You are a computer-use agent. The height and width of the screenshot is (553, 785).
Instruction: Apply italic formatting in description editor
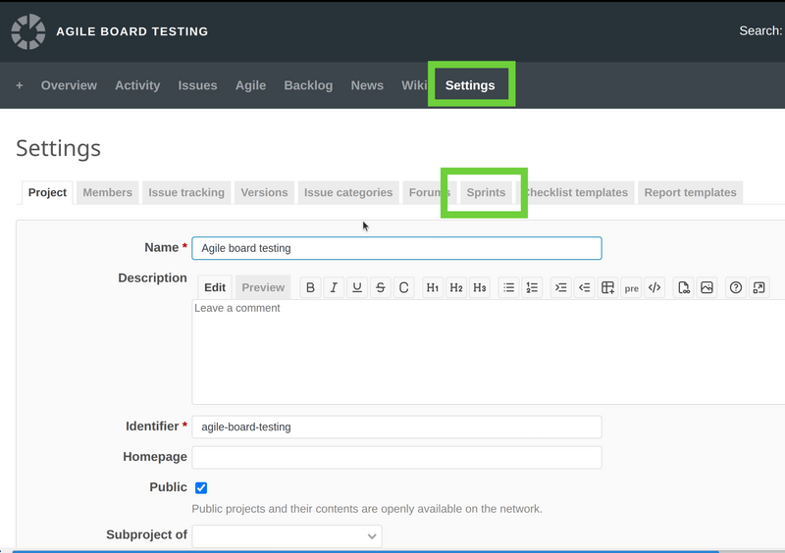(334, 287)
